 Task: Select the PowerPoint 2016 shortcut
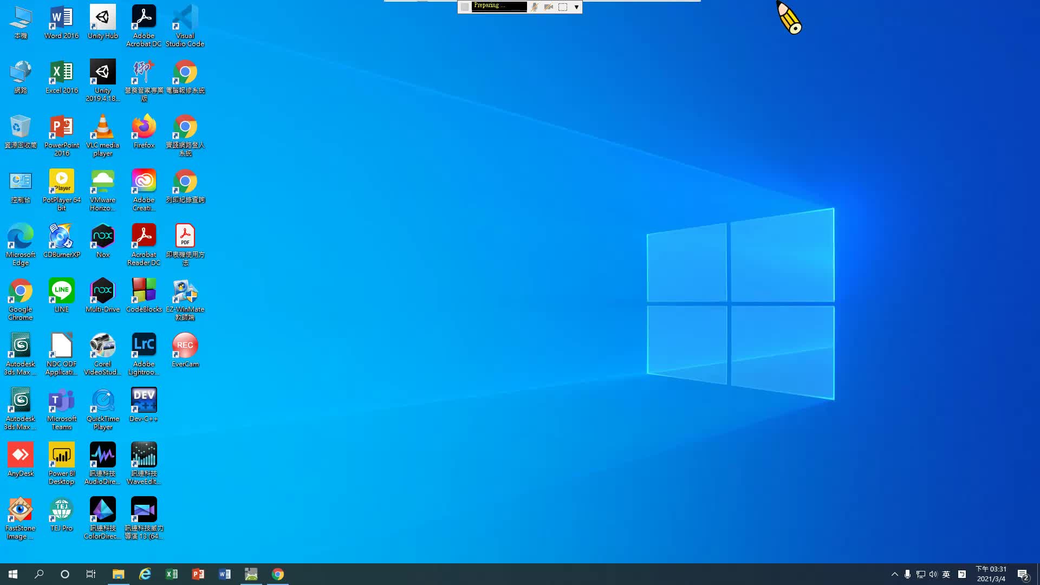[x=61, y=135]
